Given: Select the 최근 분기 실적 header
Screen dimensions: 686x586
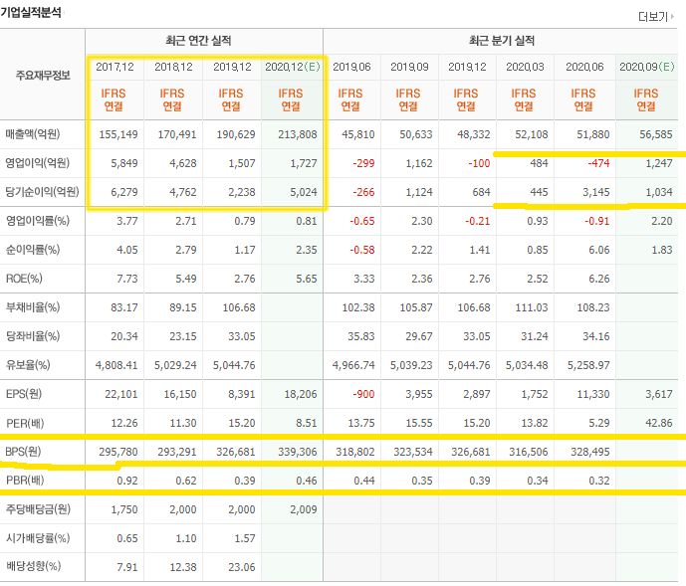Looking at the screenshot, I should (x=502, y=41).
